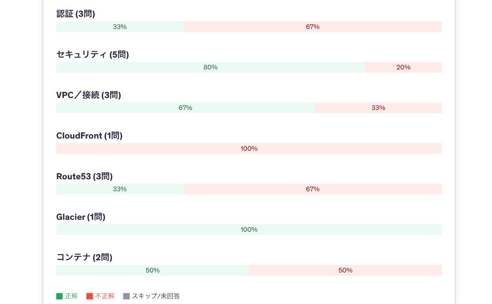Image resolution: width=492 pixels, height=304 pixels.
Task: Click the 50% correct bar for コンテナ
Action: 153,270
